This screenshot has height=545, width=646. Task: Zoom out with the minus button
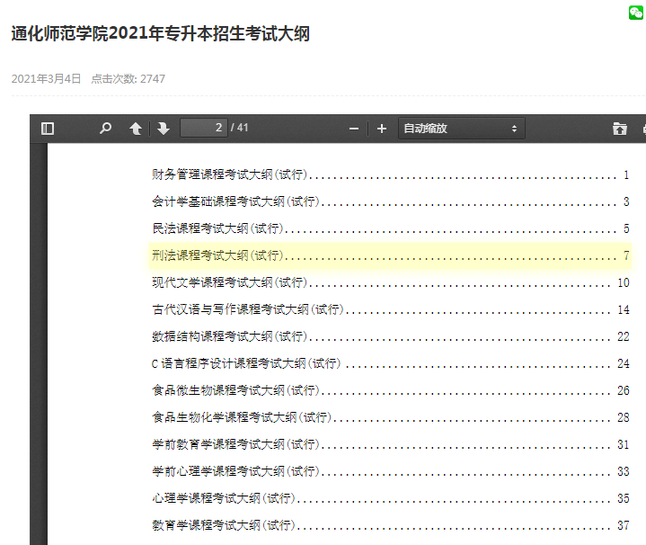click(x=354, y=129)
